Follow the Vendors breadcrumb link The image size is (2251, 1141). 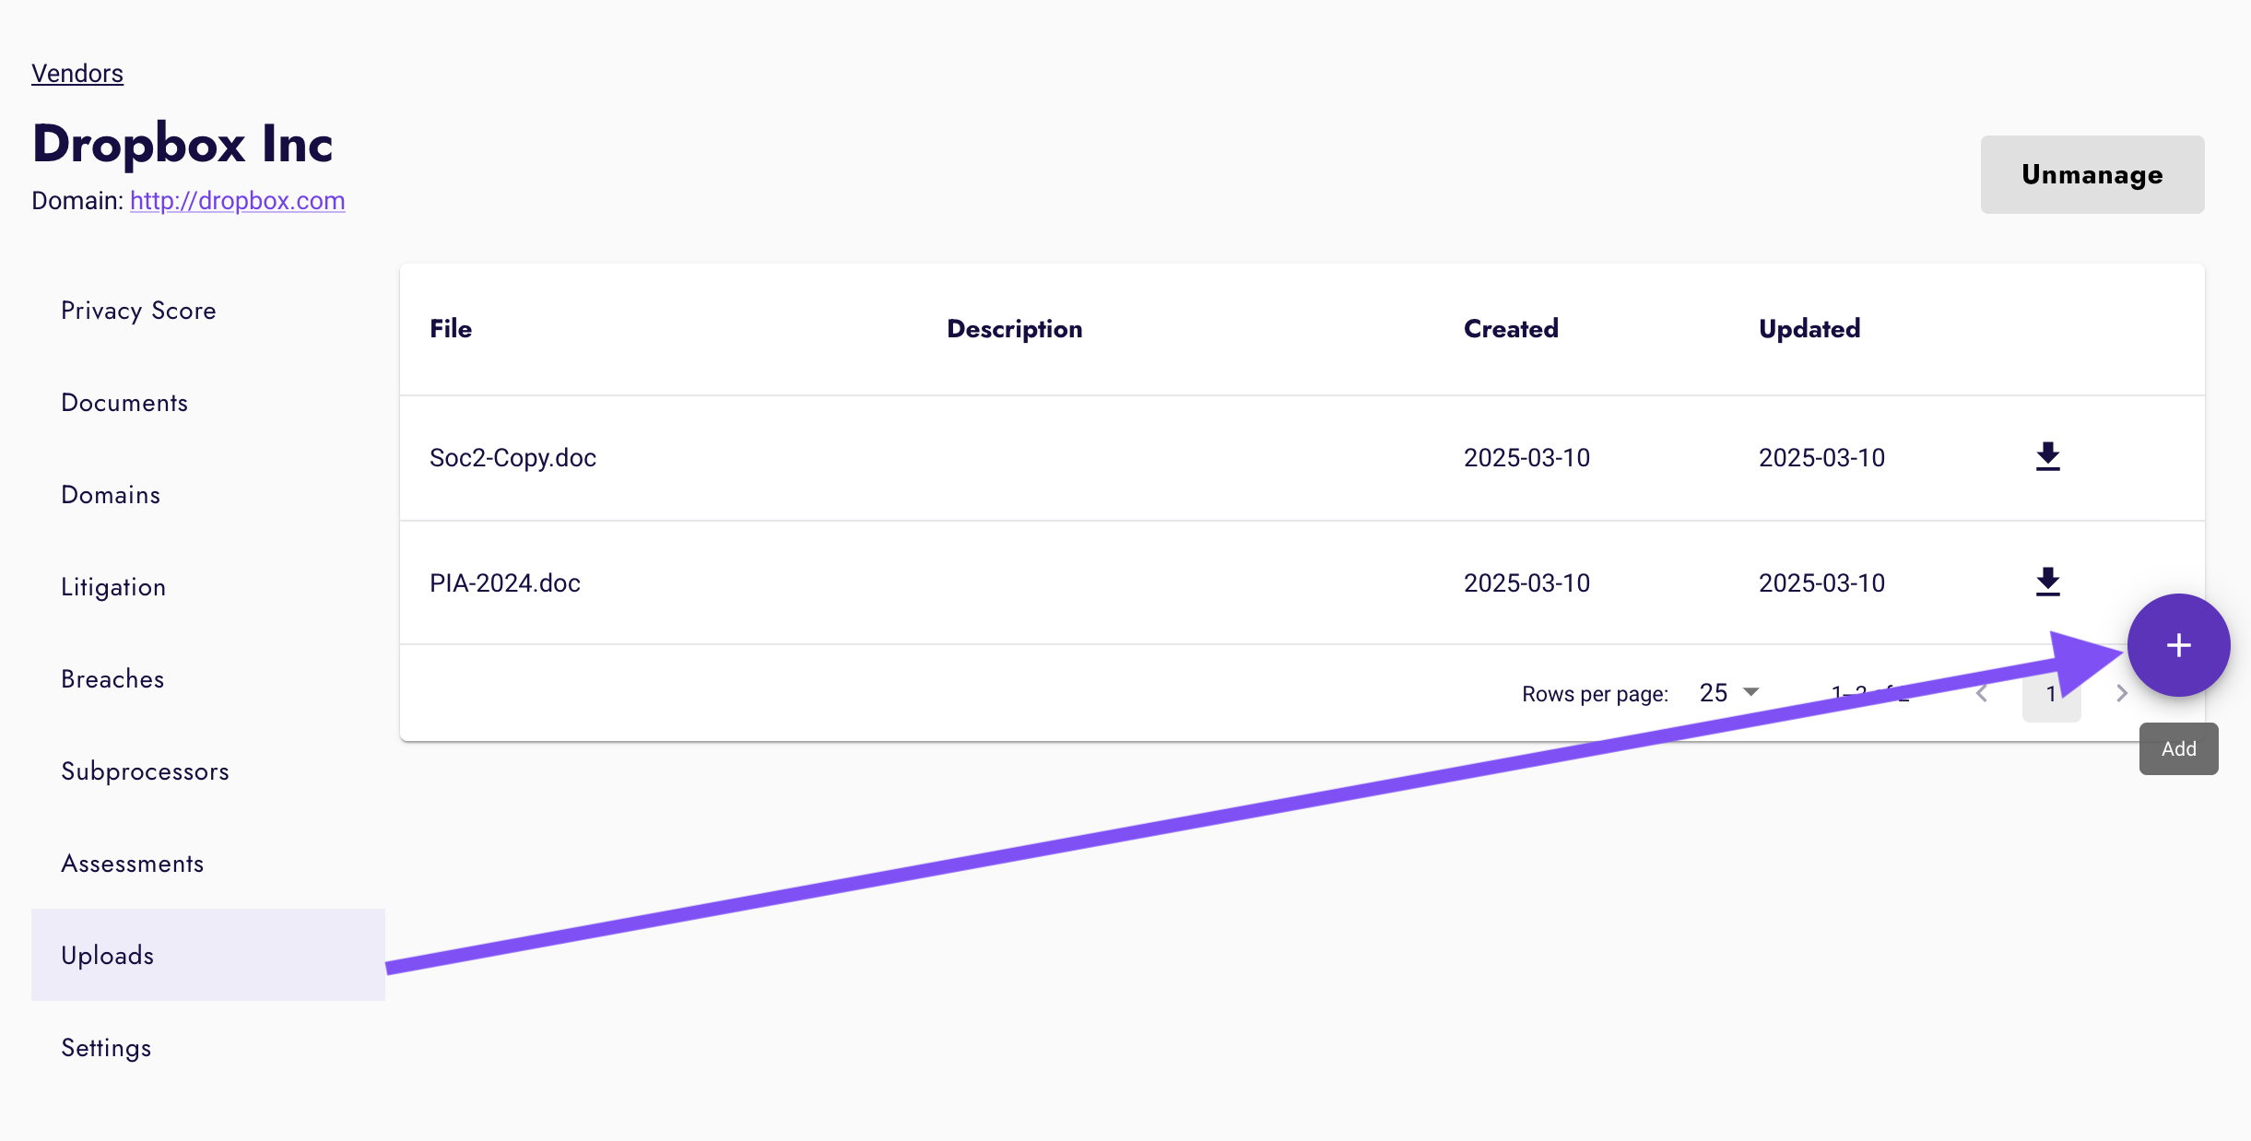pyautogui.click(x=77, y=74)
